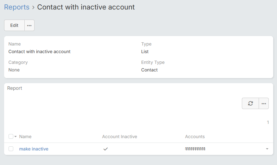Check the 'make inactive' row checkbox

pyautogui.click(x=11, y=149)
